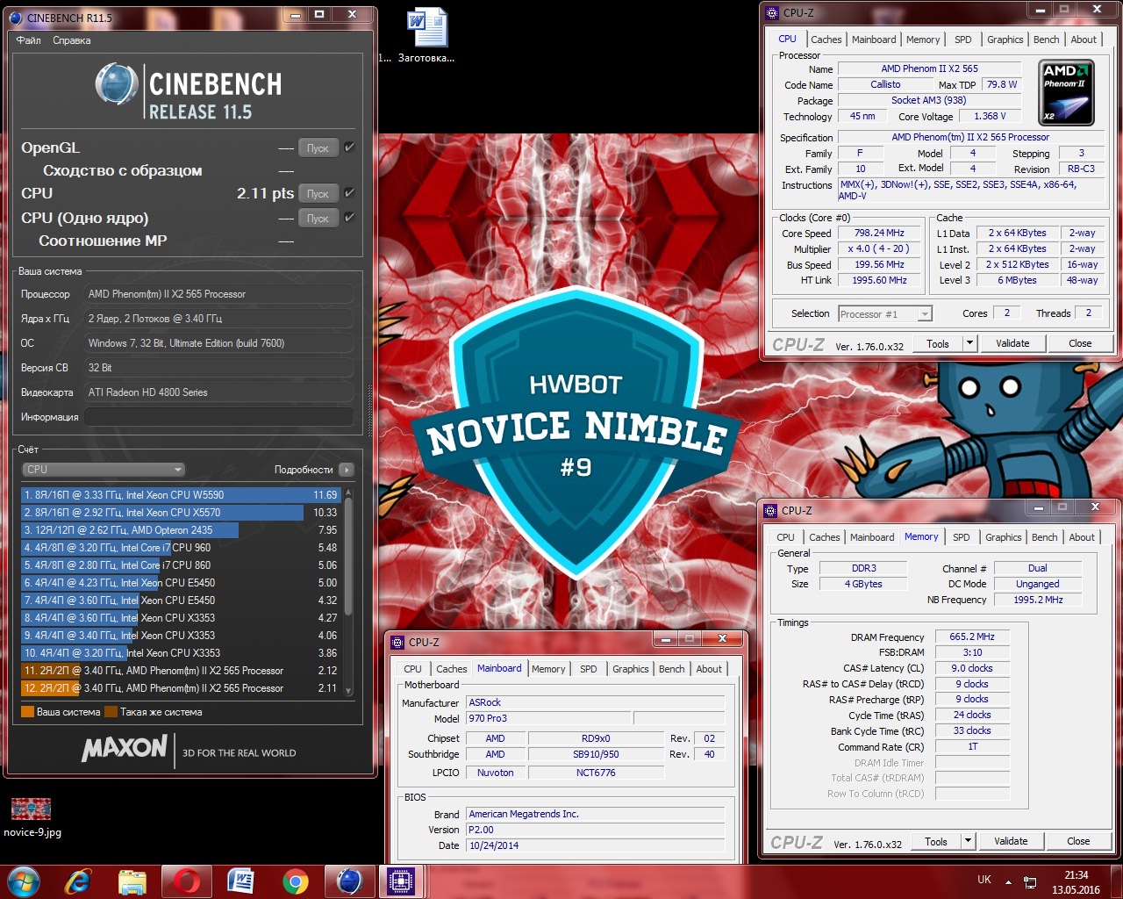Click the CPU-Z title icon in the Memory window
This screenshot has width=1123, height=899.
[770, 510]
